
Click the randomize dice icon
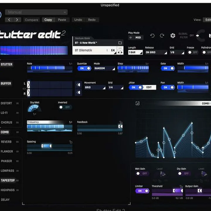173,36
